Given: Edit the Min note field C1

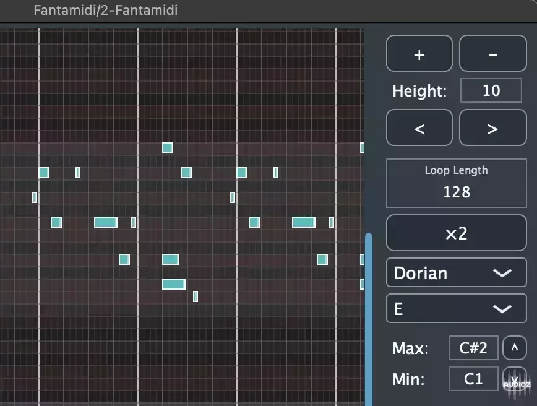Looking at the screenshot, I should tap(474, 379).
